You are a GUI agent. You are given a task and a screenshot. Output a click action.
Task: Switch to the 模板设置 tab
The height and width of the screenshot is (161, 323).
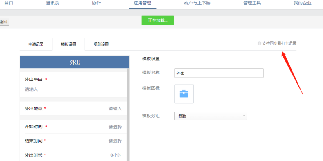coord(68,45)
